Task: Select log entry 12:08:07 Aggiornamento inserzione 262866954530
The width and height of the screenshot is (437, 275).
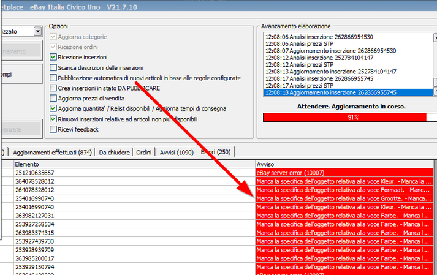Action: click(x=348, y=51)
